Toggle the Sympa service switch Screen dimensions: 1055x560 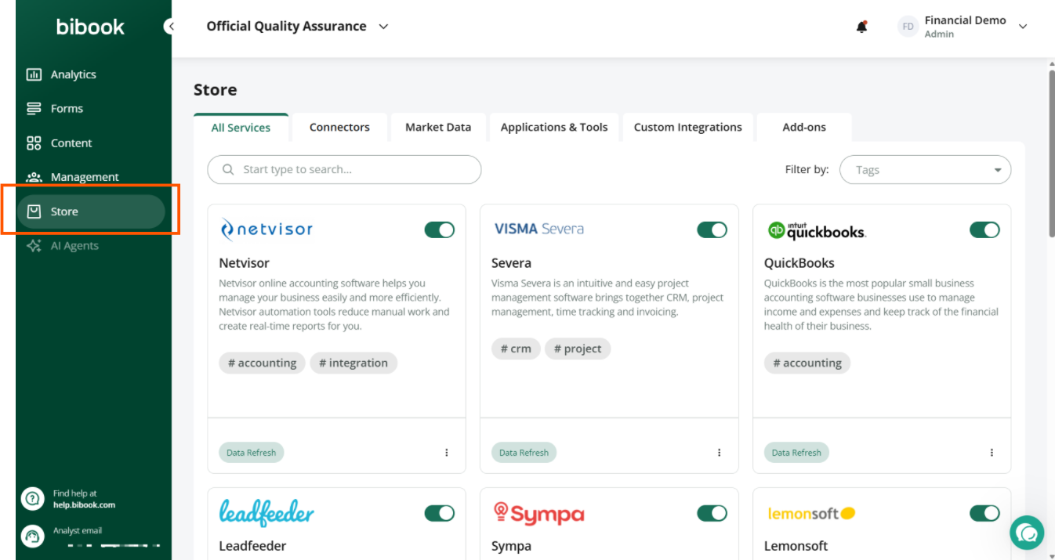tap(712, 513)
